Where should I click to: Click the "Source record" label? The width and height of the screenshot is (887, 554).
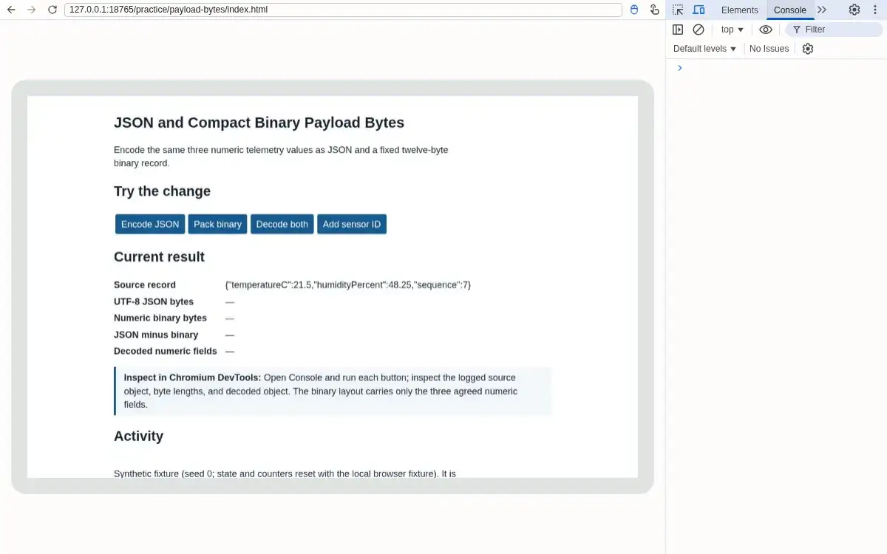(x=145, y=284)
